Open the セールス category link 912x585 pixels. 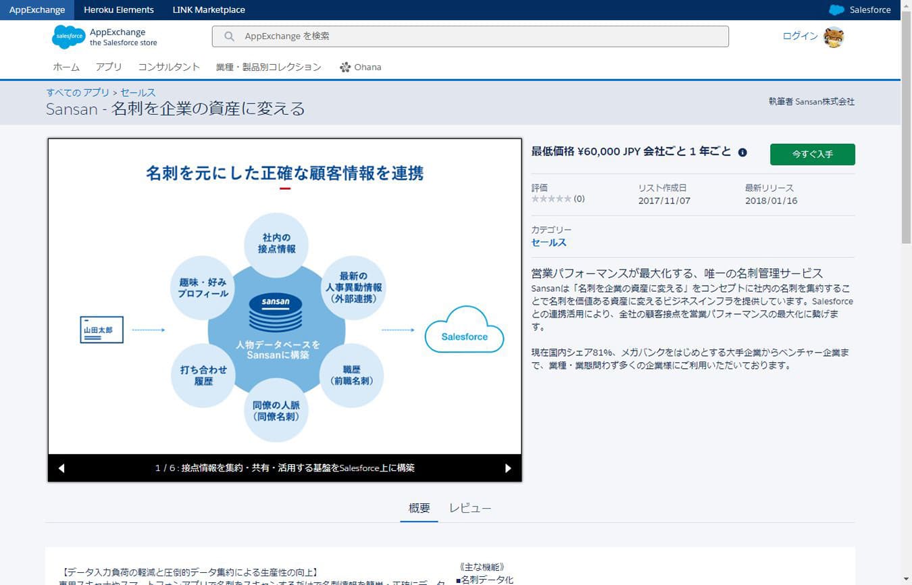(x=549, y=243)
